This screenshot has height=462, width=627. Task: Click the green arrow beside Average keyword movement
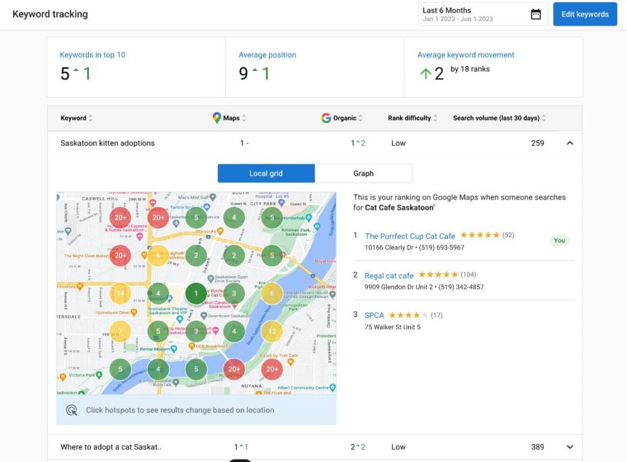point(426,73)
